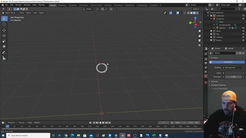Open the Output properties tab icon
Viewport: 246px width, 138px height.
(x=206, y=63)
